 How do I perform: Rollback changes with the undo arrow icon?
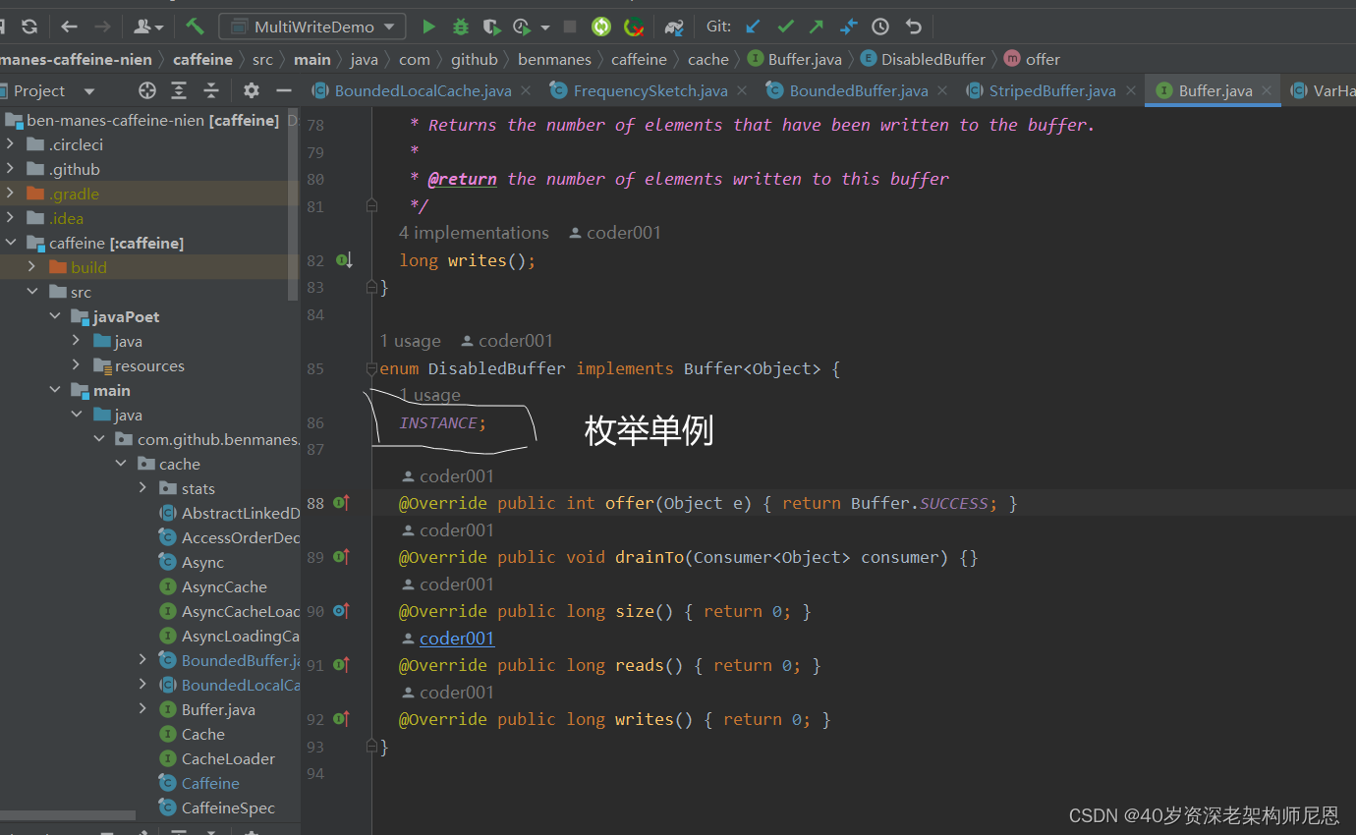[914, 27]
